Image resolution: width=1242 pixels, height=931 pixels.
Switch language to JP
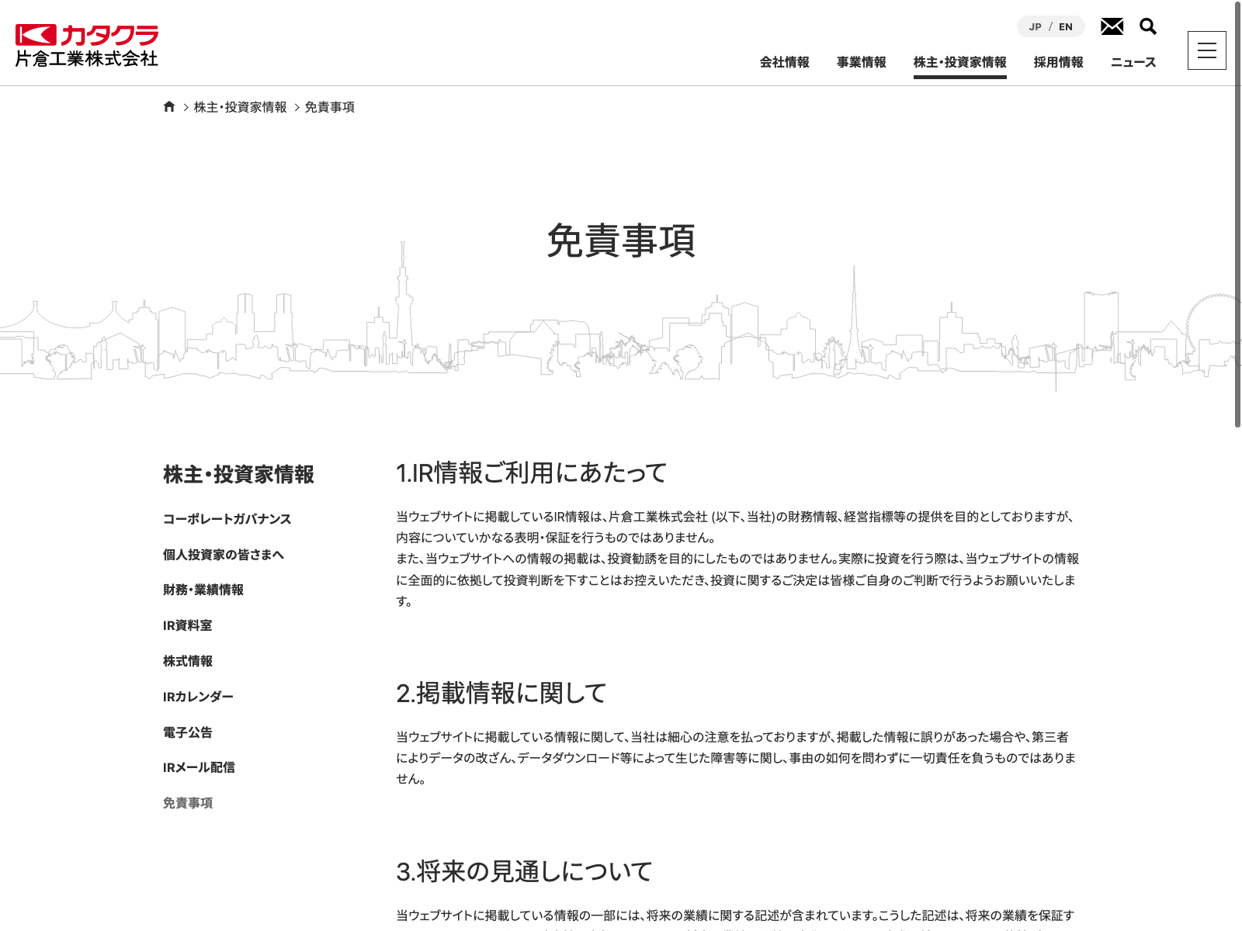coord(1035,27)
